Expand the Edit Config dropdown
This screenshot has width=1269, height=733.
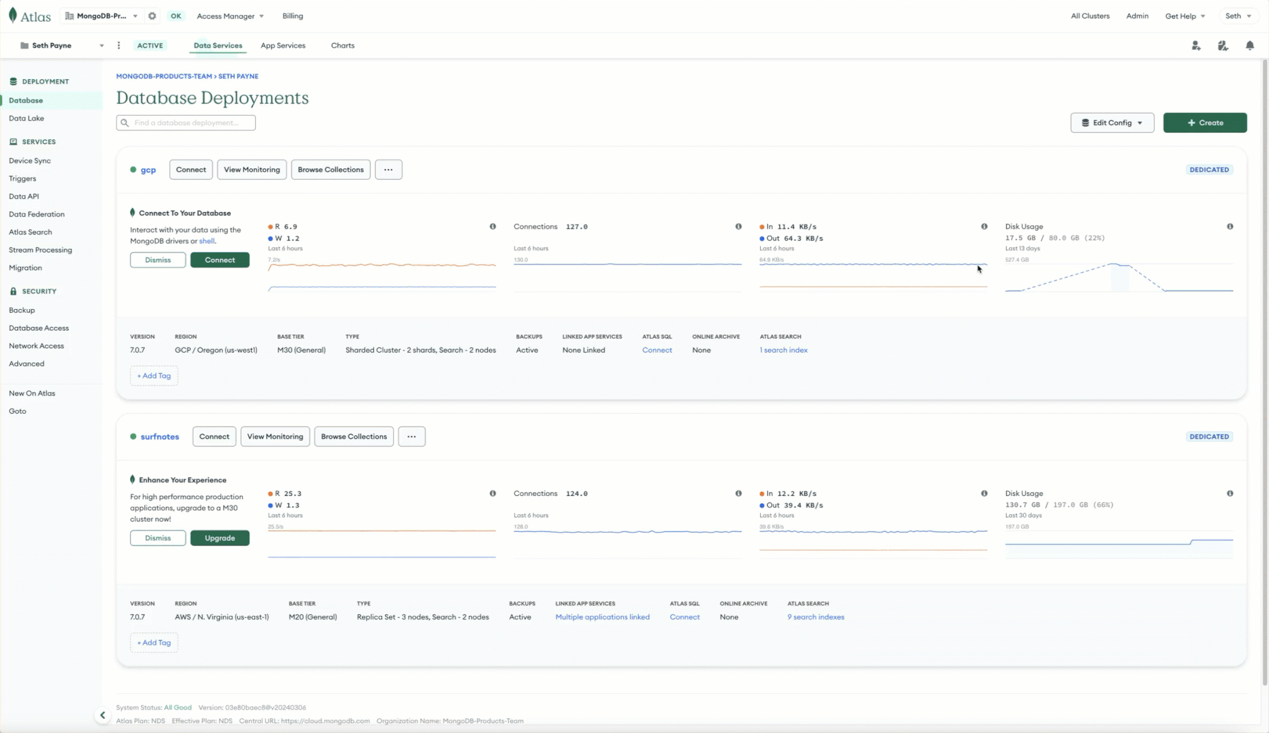point(1112,123)
